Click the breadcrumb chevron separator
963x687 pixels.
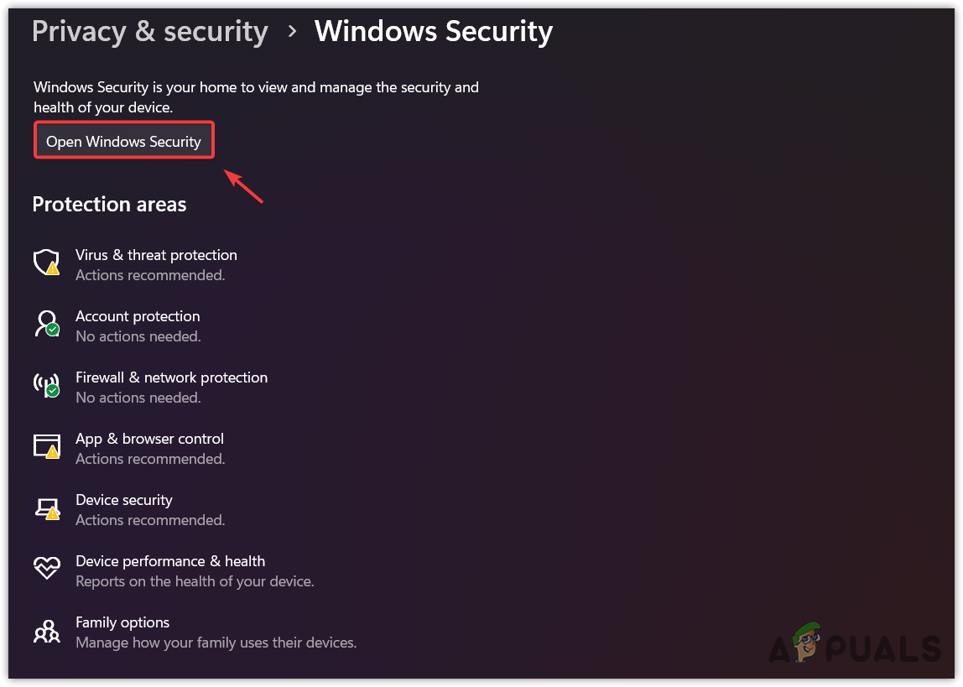coord(292,32)
